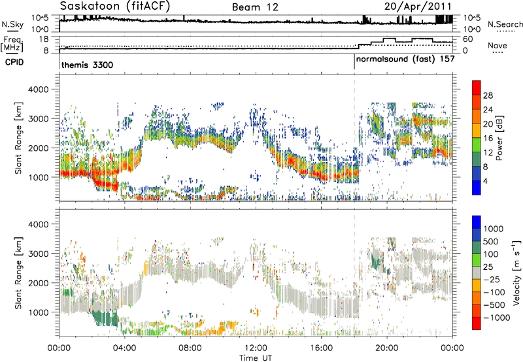Click the '3000' tick in velocity panel
Screen dimensions: 523x362
click(x=38, y=254)
